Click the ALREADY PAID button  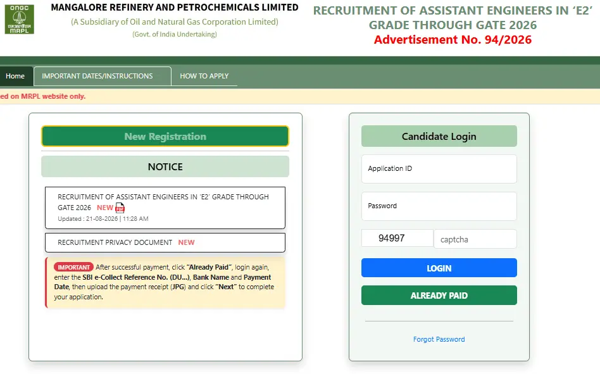click(x=439, y=296)
